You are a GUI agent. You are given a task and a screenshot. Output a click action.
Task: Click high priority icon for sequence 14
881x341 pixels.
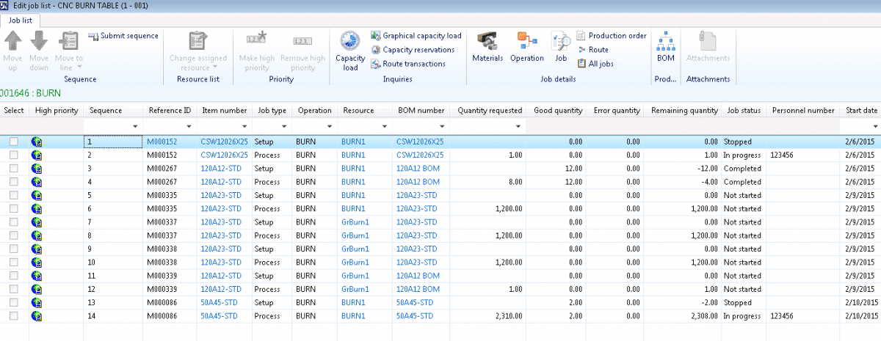36,315
